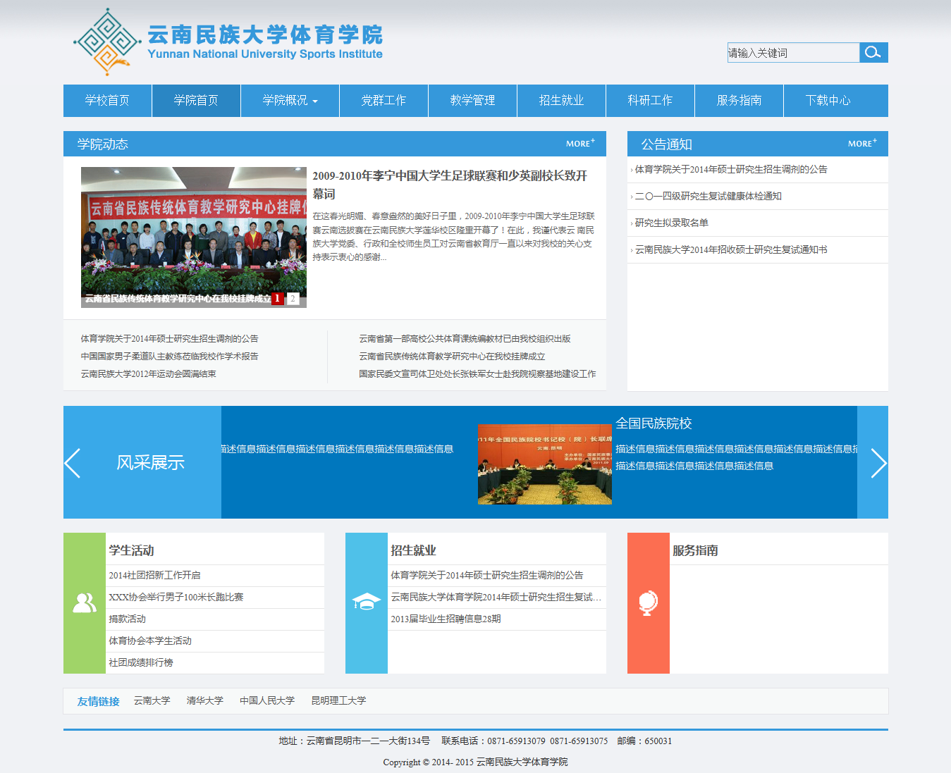This screenshot has width=951, height=773.
Task: Open headline 2009-2010年李宁中国大学生足球联赛 article
Action: coord(450,185)
